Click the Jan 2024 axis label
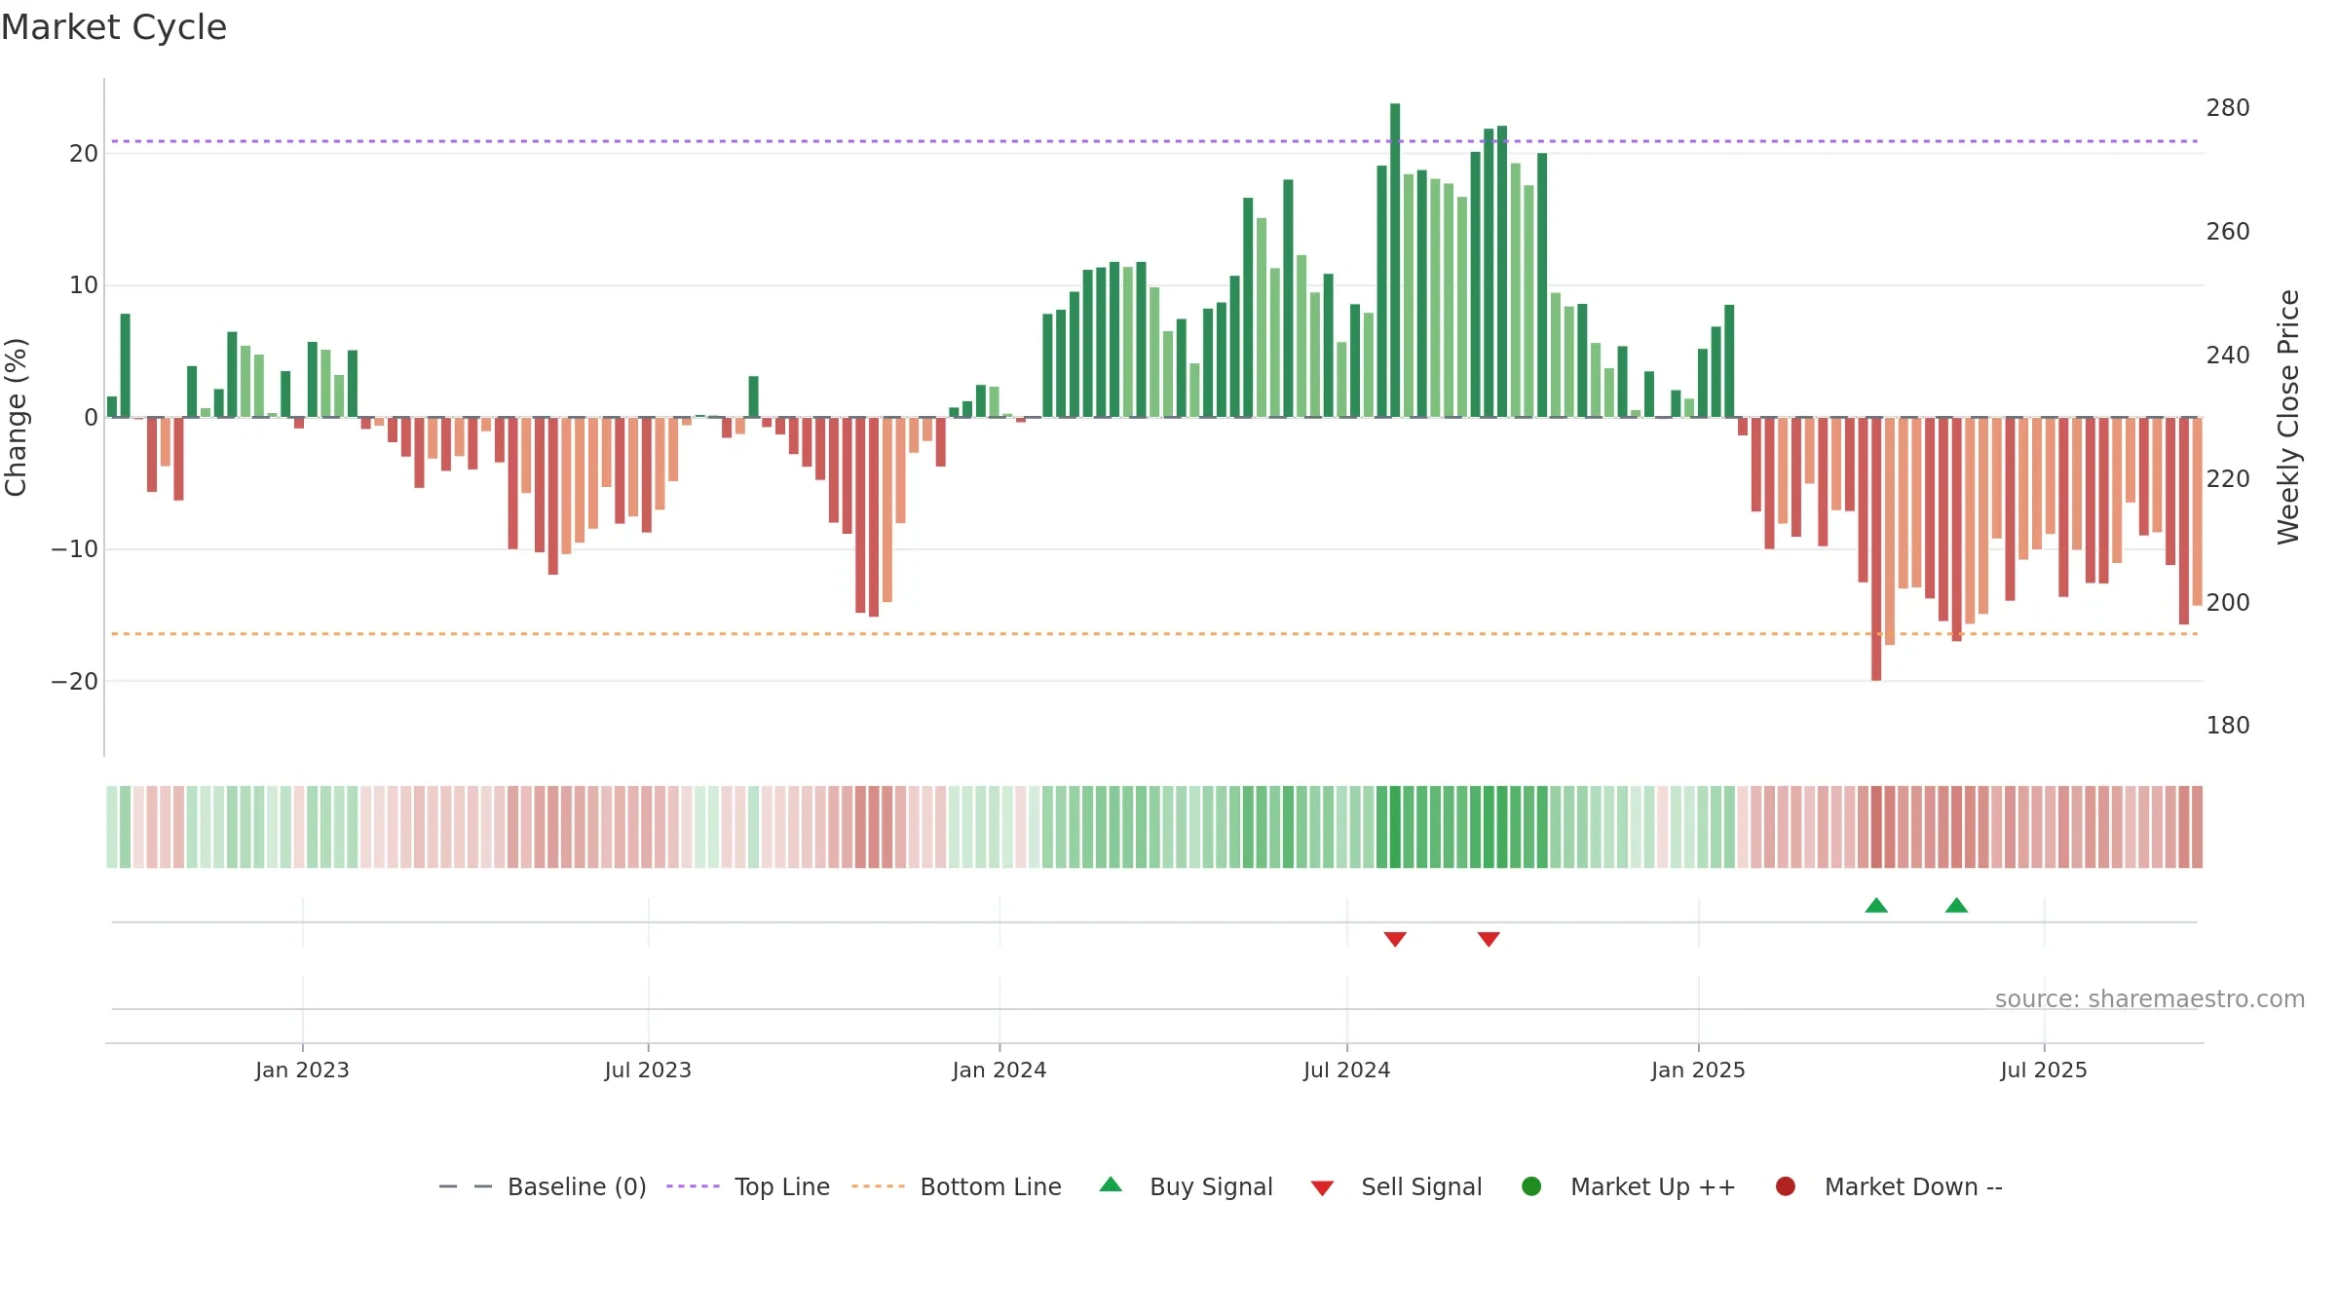Viewport: 2338px width, 1315px height. tap(999, 1071)
